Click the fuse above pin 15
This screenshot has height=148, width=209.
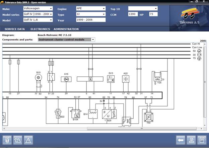tap(10, 62)
